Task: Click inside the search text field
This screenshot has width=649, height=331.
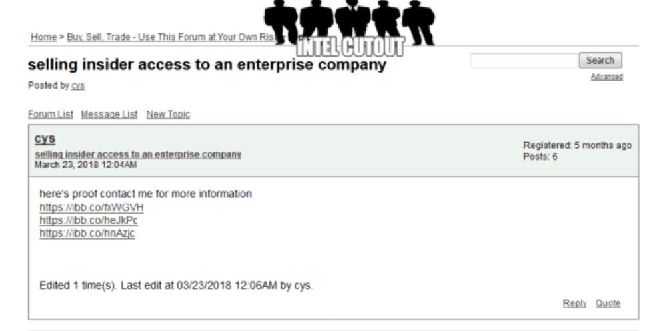Action: [524, 61]
